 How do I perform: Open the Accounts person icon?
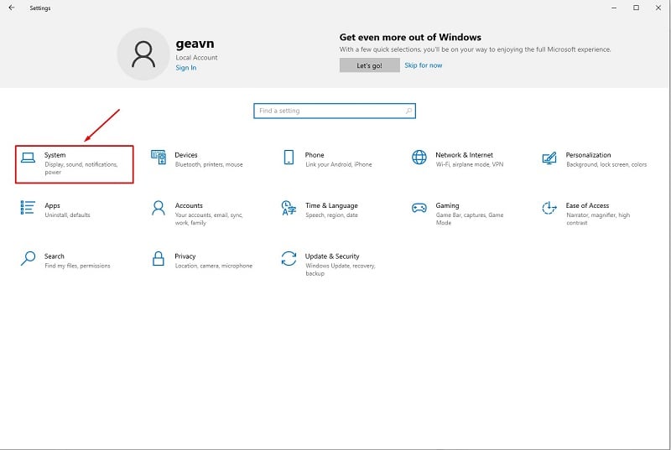[x=159, y=208]
